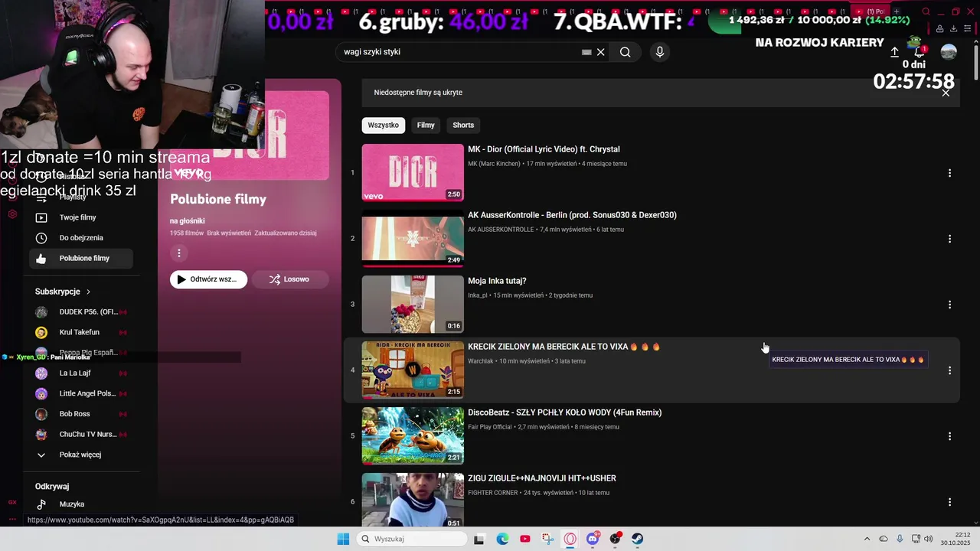Open YouTube notifications bell
Viewport: 980px width, 551px height.
pos(919,52)
